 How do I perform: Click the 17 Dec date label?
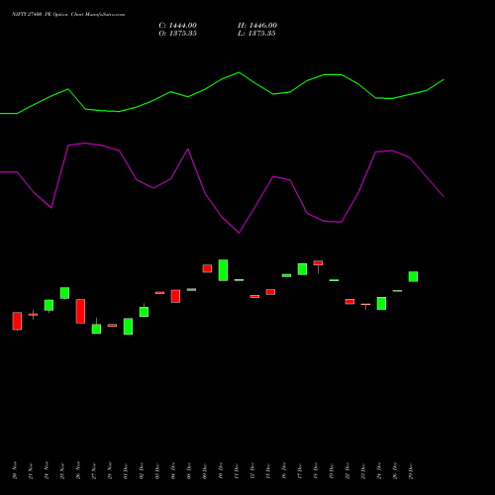(300, 470)
